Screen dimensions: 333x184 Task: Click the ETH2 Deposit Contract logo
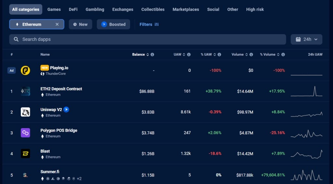click(25, 91)
